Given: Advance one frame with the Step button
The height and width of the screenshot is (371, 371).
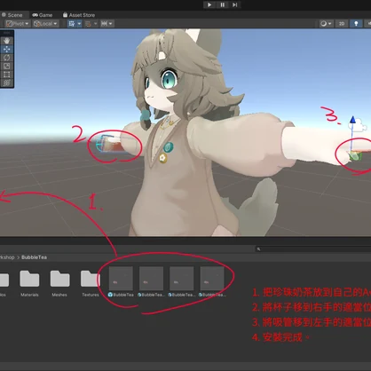Looking at the screenshot, I should click(x=234, y=4).
